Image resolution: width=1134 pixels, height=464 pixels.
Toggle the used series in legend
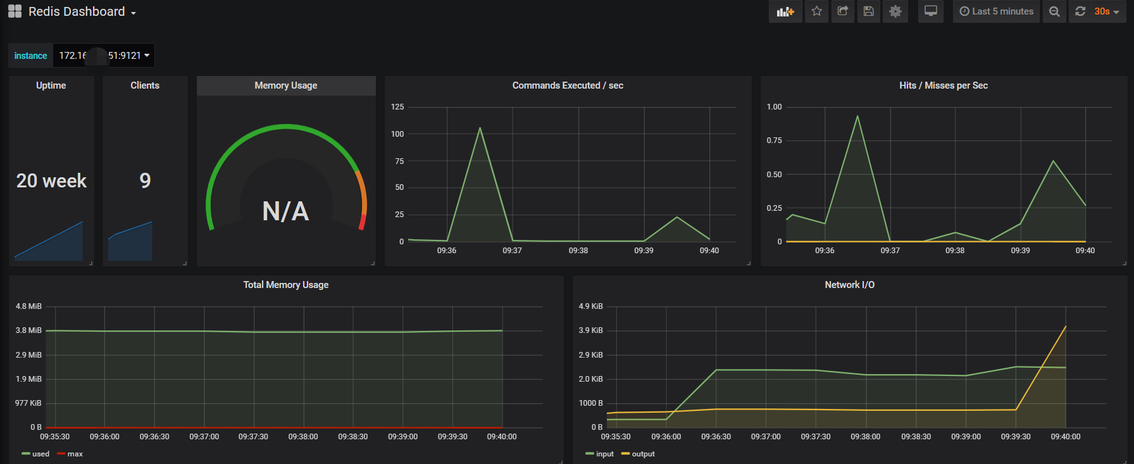[x=35, y=454]
